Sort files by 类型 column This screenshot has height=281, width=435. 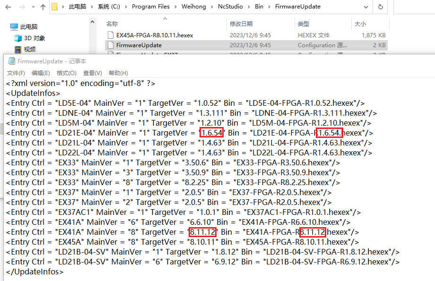coord(303,24)
